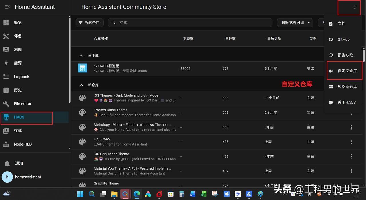This screenshot has height=200, width=366.
Task: Open Material You Theme entry
Action: click(132, 168)
